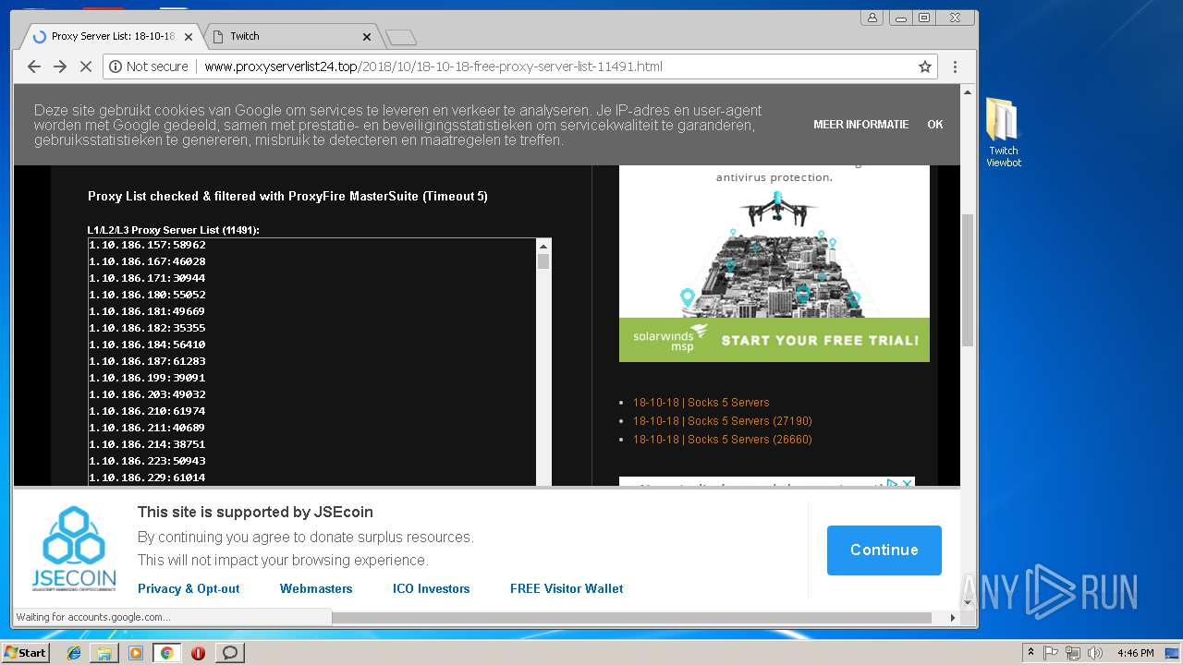Open ICO Investors link

coord(431,588)
